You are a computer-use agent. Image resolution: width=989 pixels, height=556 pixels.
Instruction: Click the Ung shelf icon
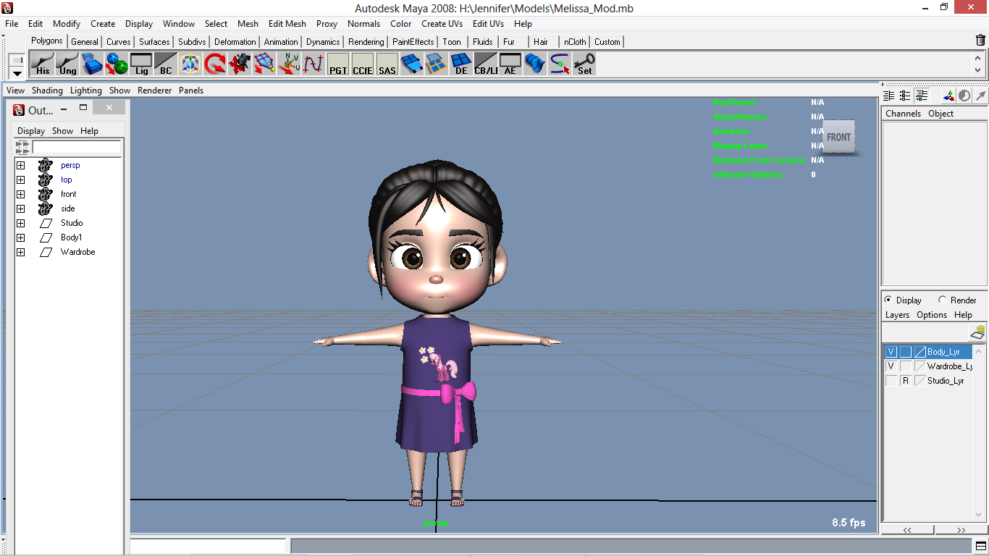coord(67,64)
